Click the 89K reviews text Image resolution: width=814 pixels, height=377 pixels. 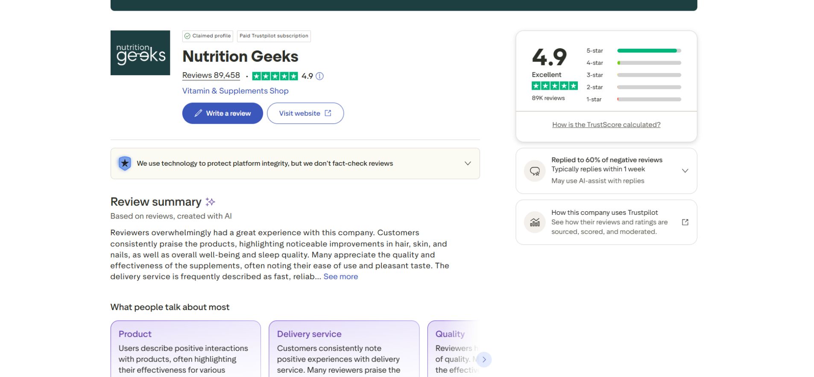click(548, 98)
